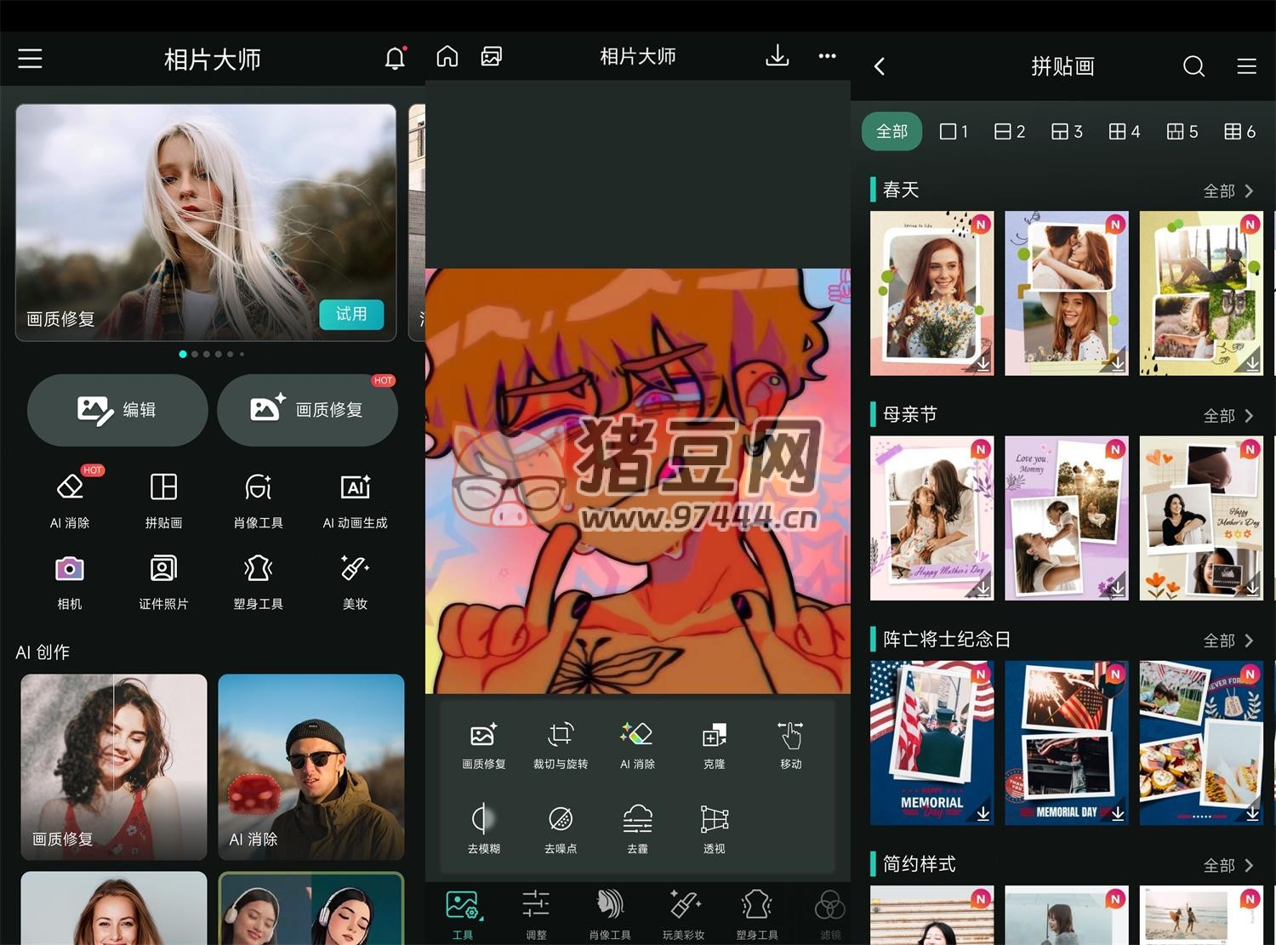Switch to the 调整 bottom tab
1276x945 pixels.
pos(536,914)
